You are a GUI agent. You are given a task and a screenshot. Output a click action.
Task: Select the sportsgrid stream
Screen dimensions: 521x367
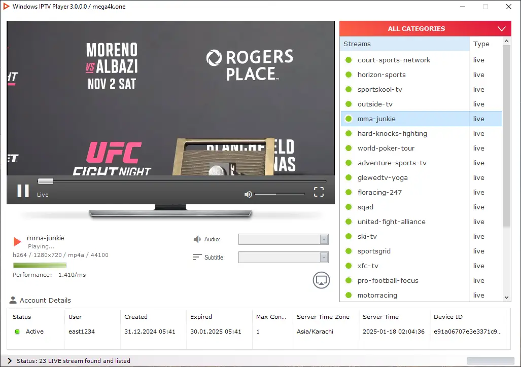coord(422,251)
